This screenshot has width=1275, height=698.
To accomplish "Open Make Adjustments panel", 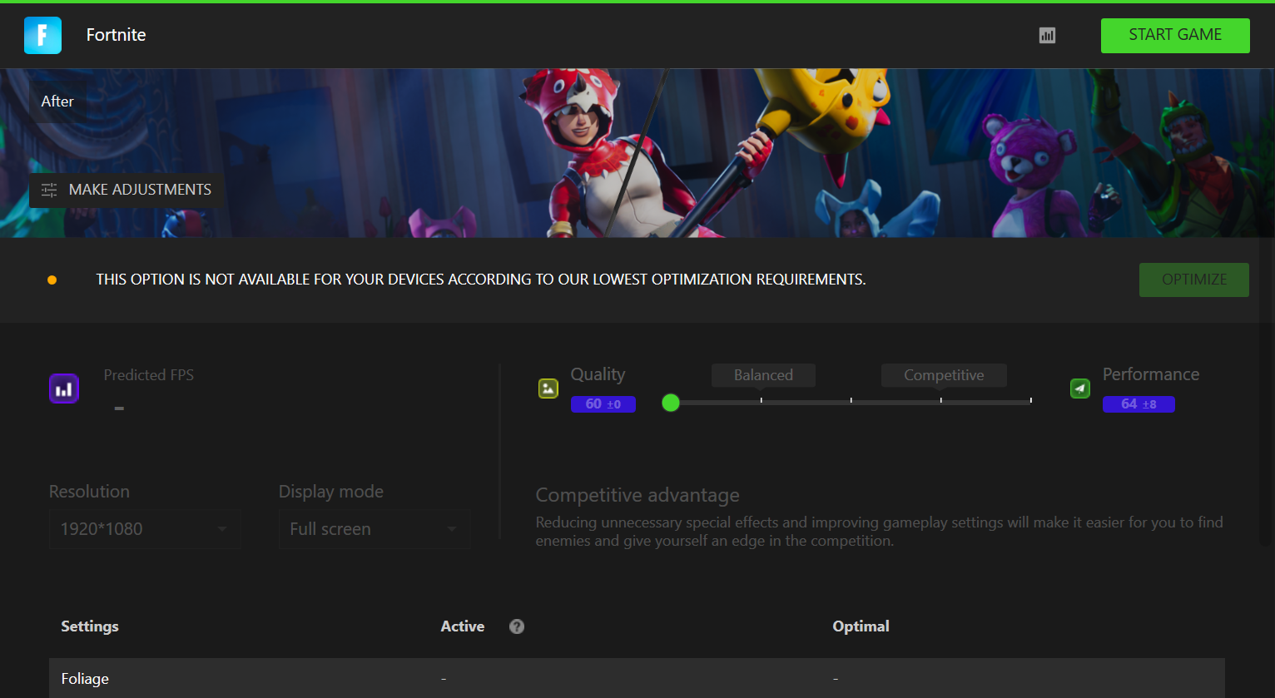I will tap(126, 190).
